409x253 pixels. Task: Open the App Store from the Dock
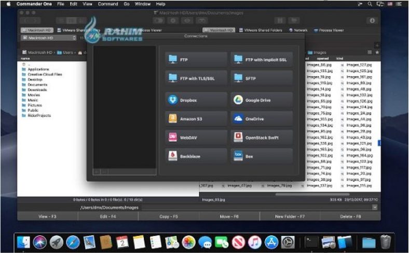point(271,242)
